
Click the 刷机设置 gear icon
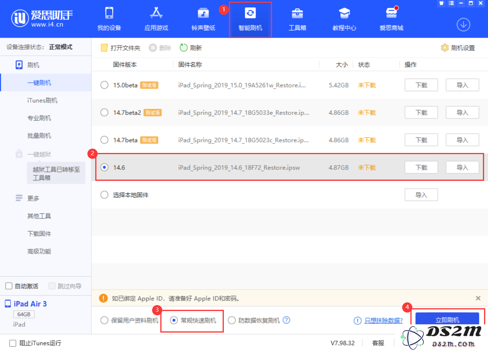444,48
